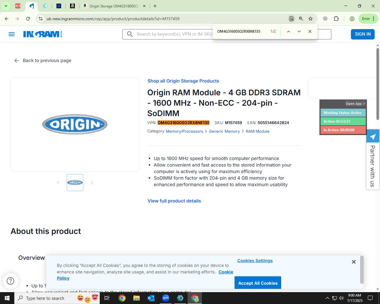Reload the current page
The image size is (380, 304).
(x=28, y=19)
